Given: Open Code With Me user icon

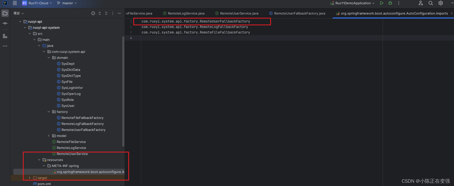Looking at the screenshot, I should point(421,3).
